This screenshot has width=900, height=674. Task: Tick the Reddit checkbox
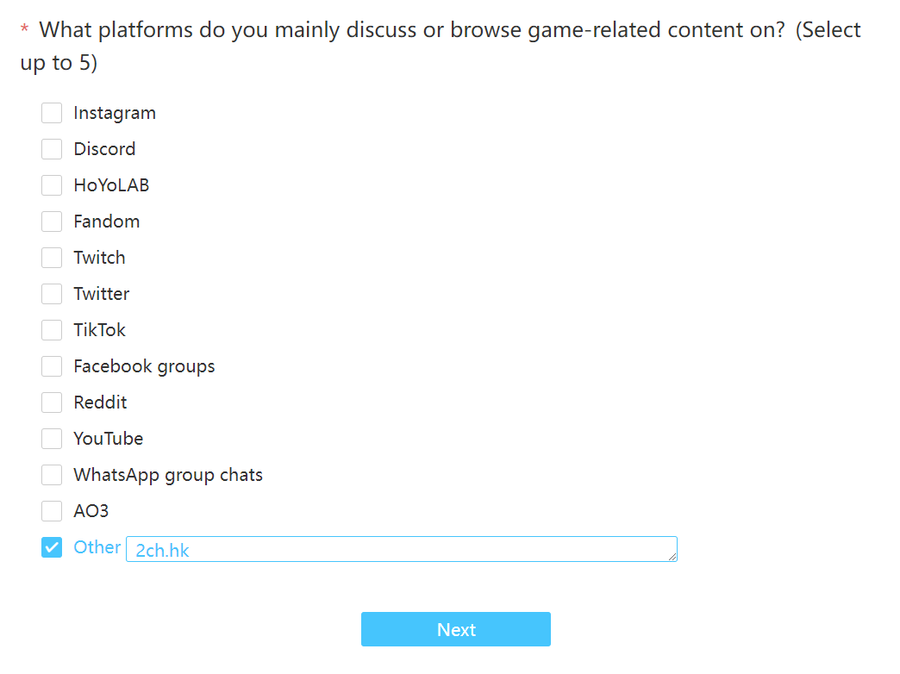tap(52, 403)
